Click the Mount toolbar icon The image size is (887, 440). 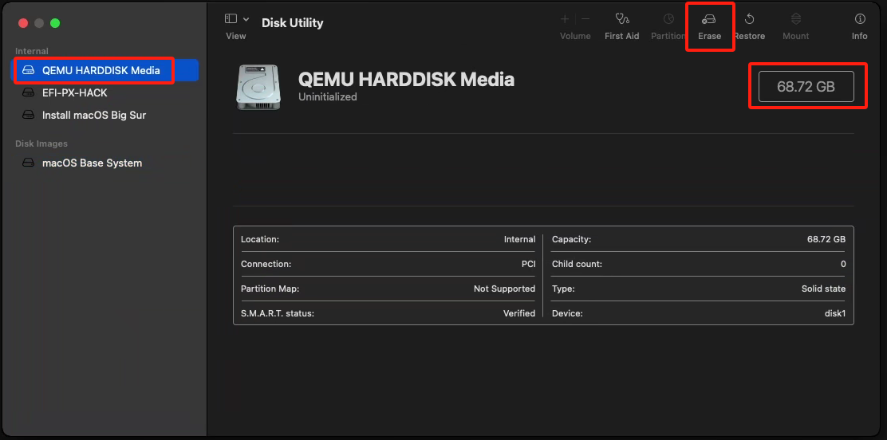point(796,19)
